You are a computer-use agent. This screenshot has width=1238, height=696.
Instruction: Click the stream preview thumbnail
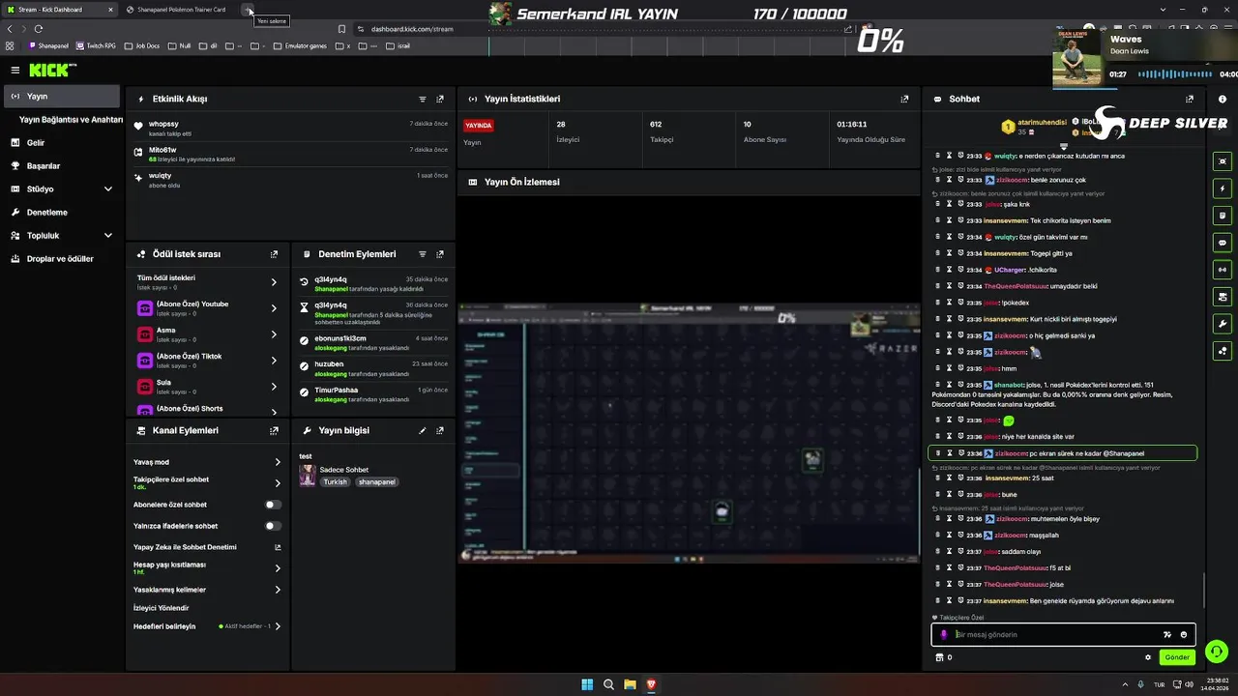pos(689,431)
